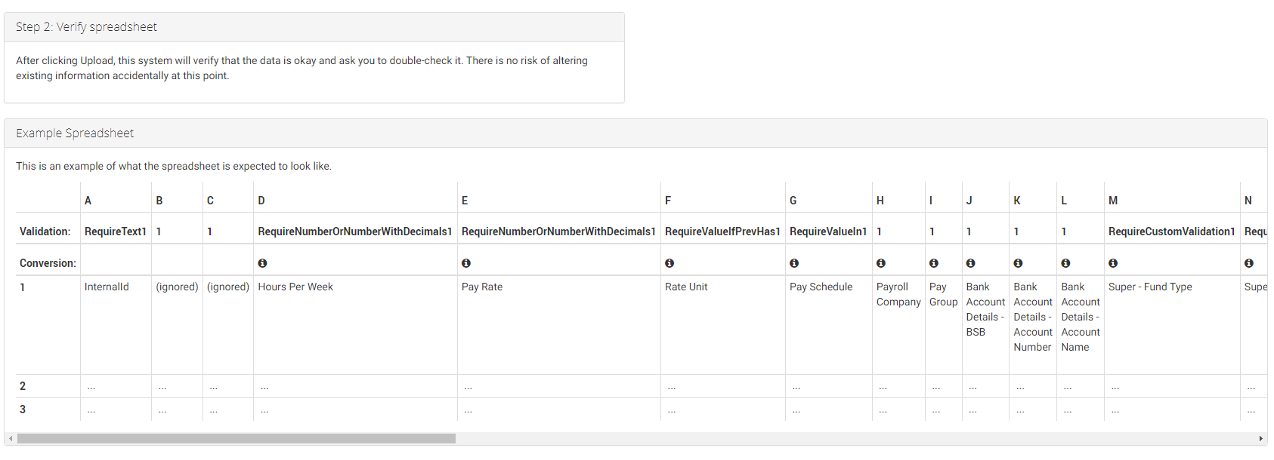The width and height of the screenshot is (1274, 460).
Task: Click the conversion info icon in column N
Action: (1249, 263)
